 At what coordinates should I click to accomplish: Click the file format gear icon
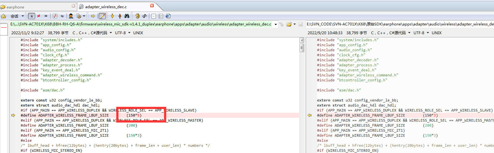79,16
